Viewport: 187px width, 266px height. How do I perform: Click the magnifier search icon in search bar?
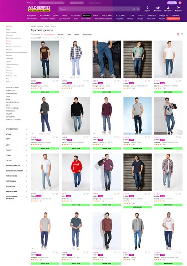pos(134,9)
